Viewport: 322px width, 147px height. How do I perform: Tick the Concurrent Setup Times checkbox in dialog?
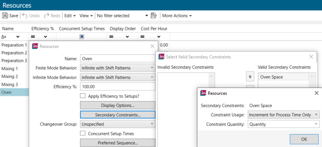83,133
